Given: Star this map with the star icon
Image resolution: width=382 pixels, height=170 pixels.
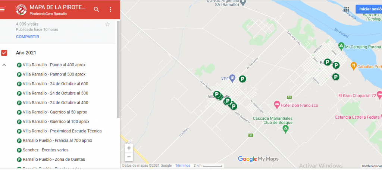Looking at the screenshot, I should (107, 24).
